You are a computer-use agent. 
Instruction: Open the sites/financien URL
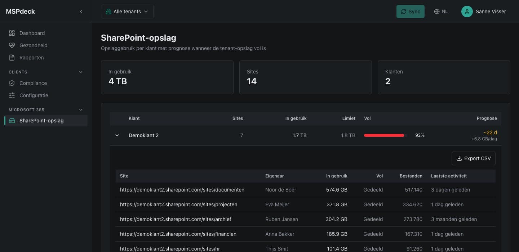[x=178, y=234]
